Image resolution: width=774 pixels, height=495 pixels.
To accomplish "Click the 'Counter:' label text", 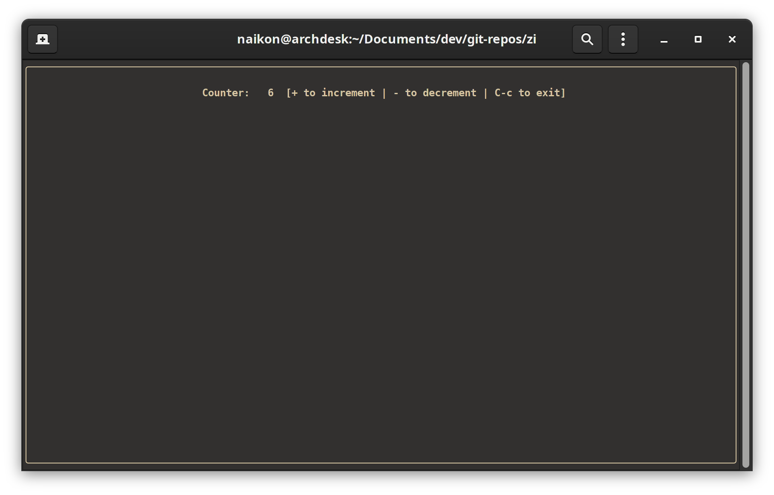I will tap(225, 93).
